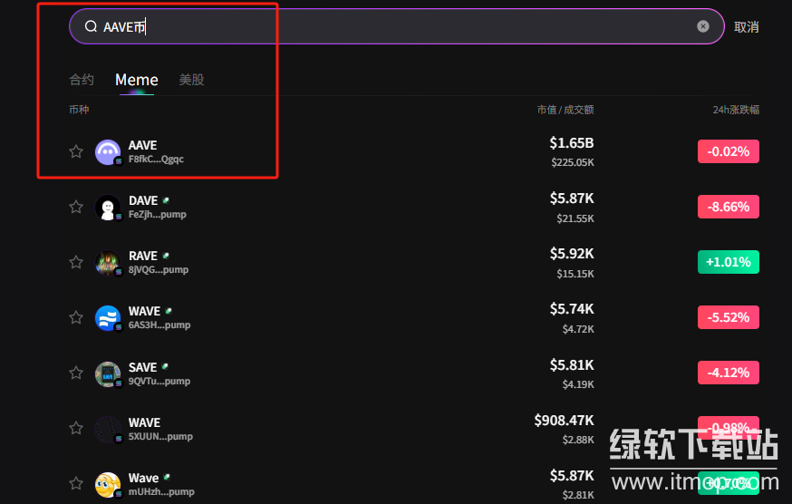The image size is (792, 504).
Task: Select the Meme tab
Action: point(137,80)
